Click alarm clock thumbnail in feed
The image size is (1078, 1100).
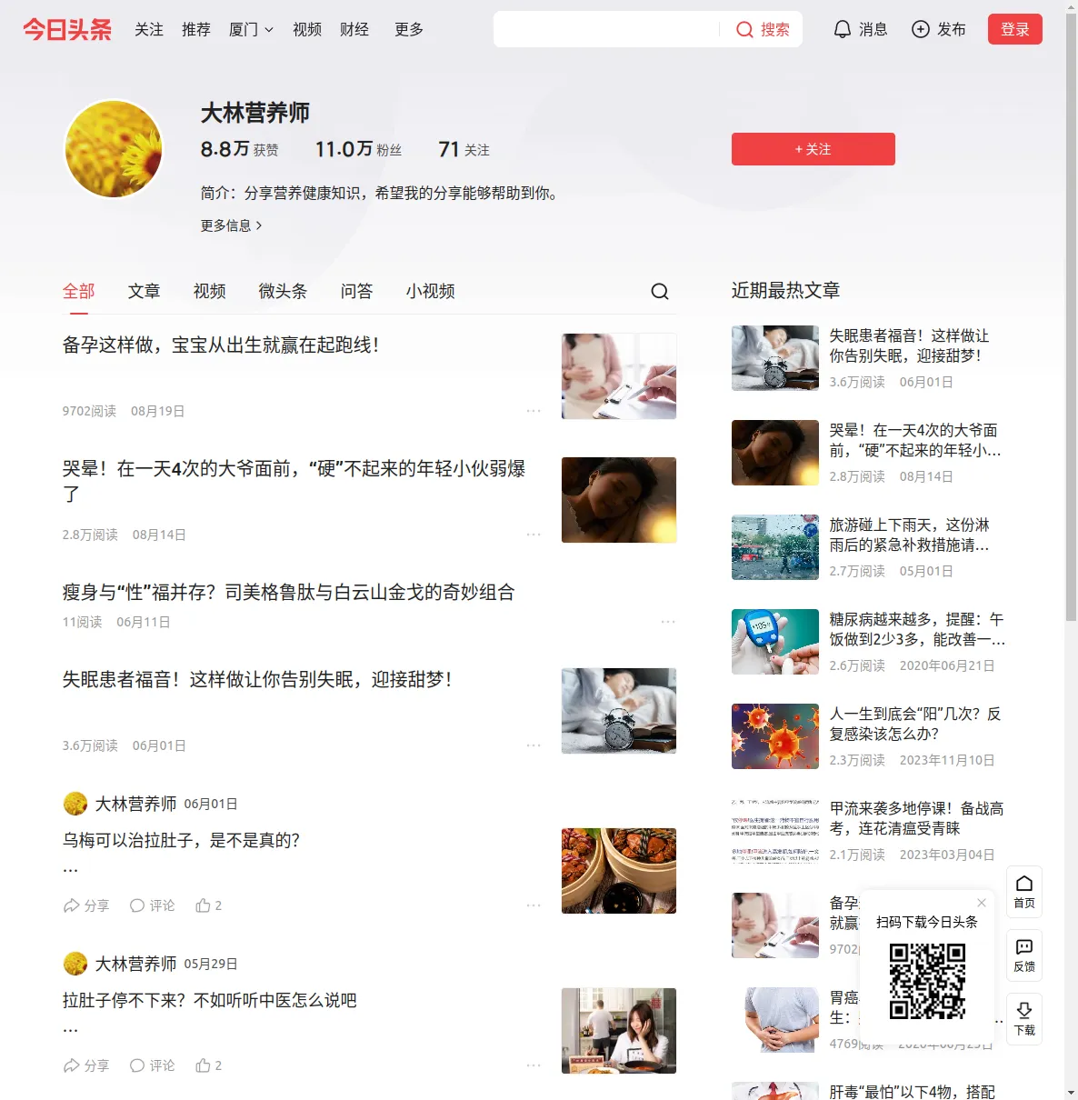coord(619,711)
